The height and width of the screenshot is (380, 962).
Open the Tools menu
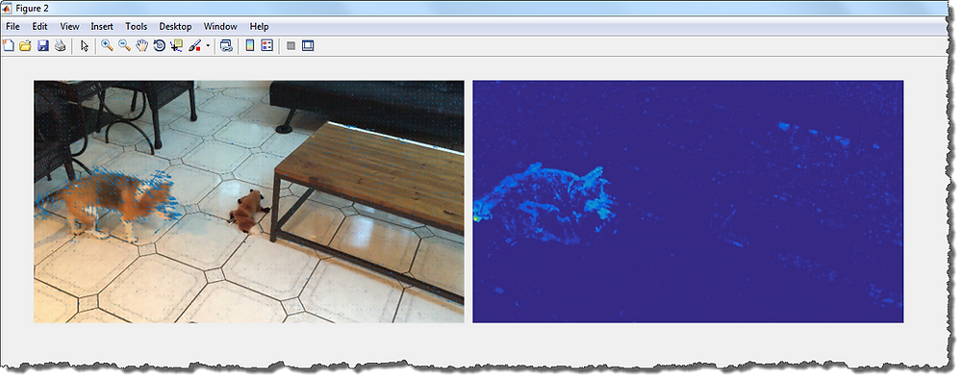[137, 26]
